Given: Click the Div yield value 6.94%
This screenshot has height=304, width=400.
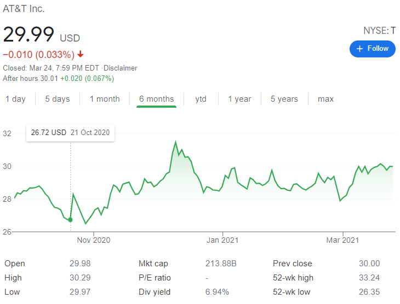Looking at the screenshot, I should tap(217, 292).
